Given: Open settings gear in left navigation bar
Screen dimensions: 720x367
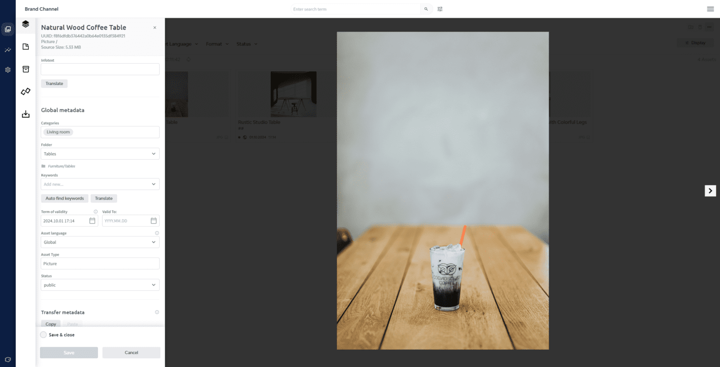Looking at the screenshot, I should pos(8,70).
